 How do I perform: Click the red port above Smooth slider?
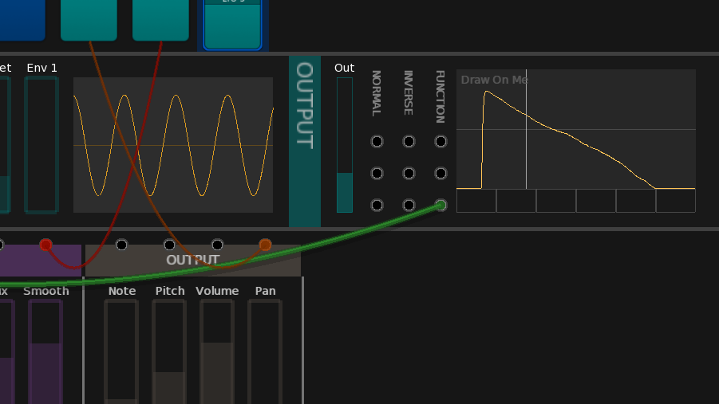pyautogui.click(x=46, y=245)
